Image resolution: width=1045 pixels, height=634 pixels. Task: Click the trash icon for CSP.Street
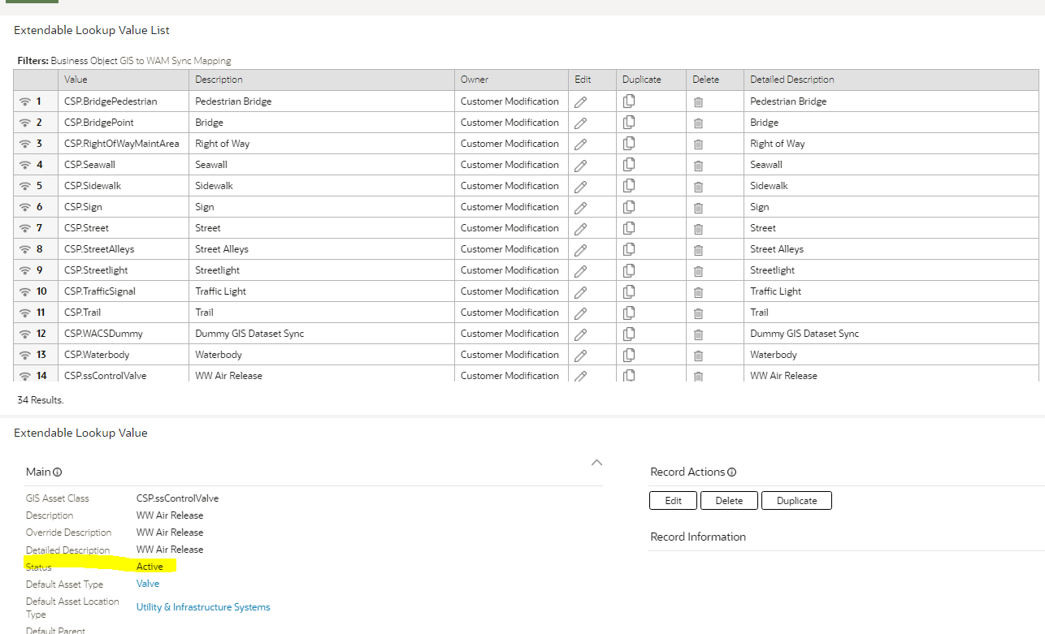[x=698, y=228]
